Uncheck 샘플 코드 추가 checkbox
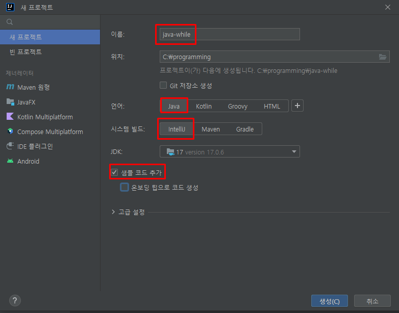This screenshot has width=399, height=313. [x=114, y=172]
